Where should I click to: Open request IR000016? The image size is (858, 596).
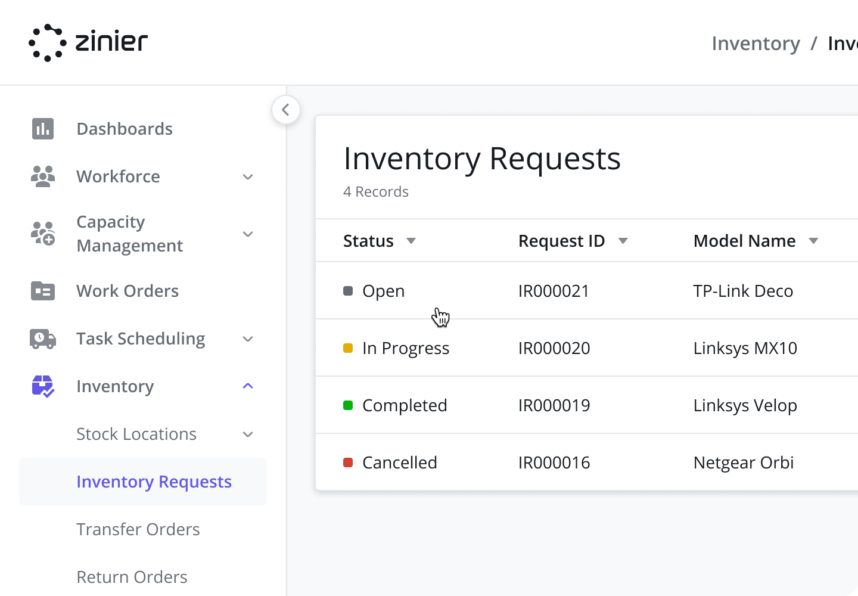[554, 462]
